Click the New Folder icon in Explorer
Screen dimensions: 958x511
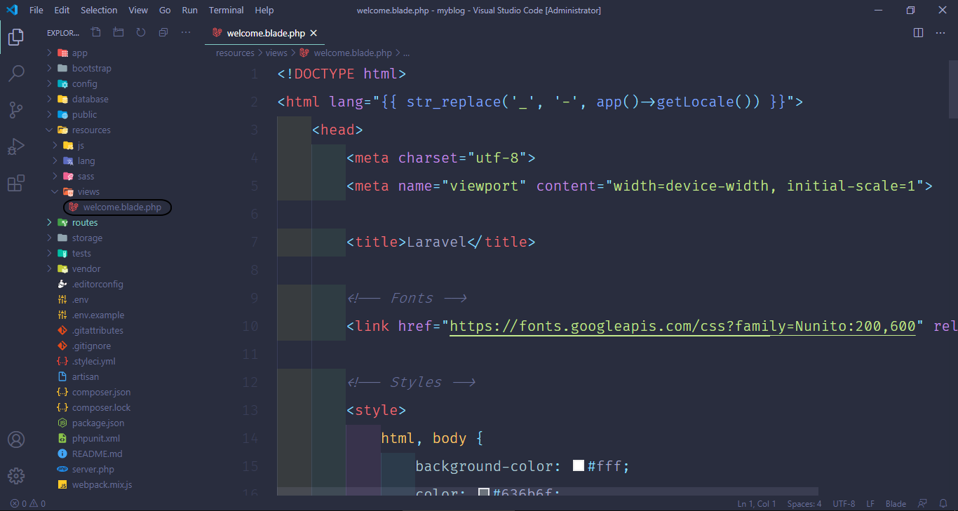point(119,32)
